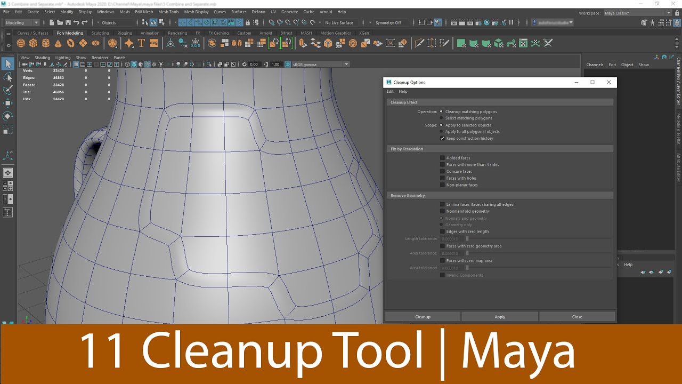The image size is (682, 384).
Task: Collapse the Remove Geometry section
Action: (500, 196)
